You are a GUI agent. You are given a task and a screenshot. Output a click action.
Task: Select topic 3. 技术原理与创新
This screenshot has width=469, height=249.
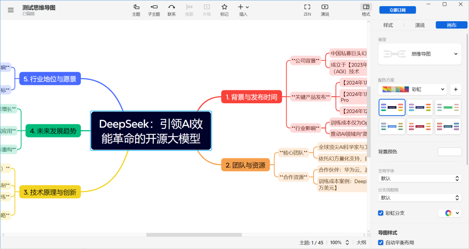tap(50, 192)
